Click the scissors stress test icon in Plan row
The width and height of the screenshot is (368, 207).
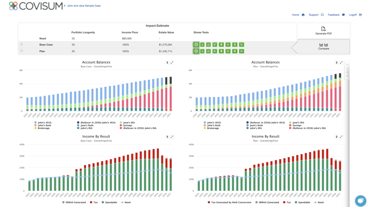pos(215,51)
